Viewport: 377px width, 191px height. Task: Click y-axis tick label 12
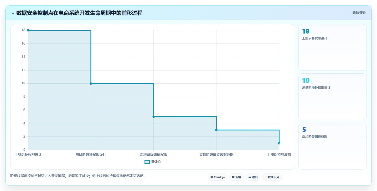(x=23, y=70)
